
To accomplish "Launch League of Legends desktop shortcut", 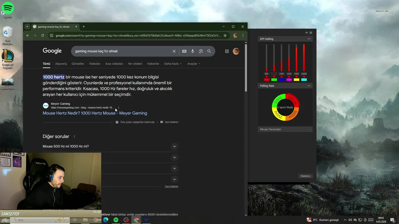I will point(8,59).
